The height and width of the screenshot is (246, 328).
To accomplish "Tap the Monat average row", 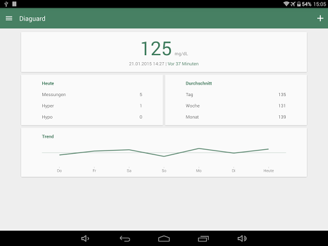I will 236,117.
